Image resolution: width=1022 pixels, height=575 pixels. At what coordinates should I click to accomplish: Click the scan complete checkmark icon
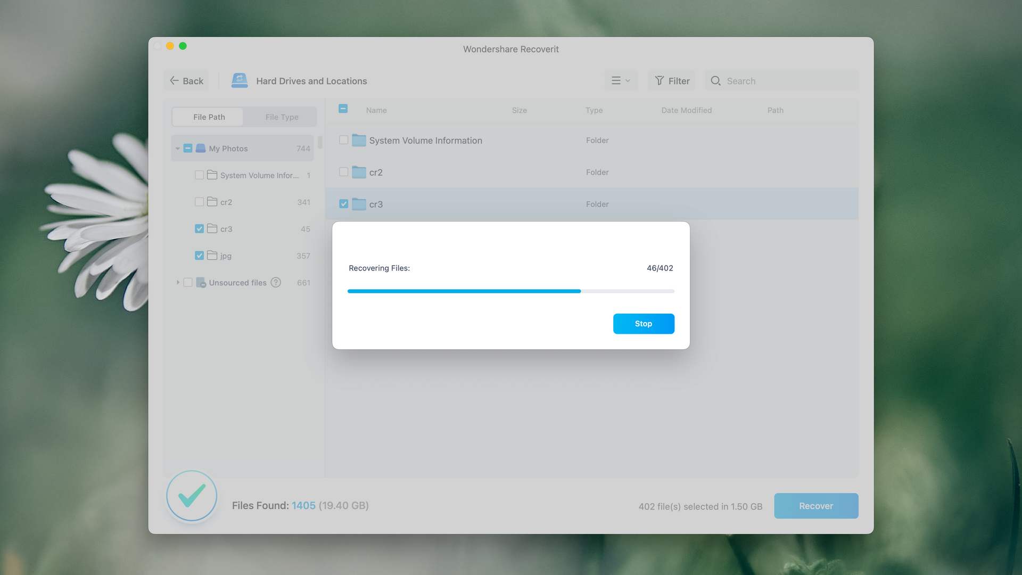pos(192,496)
